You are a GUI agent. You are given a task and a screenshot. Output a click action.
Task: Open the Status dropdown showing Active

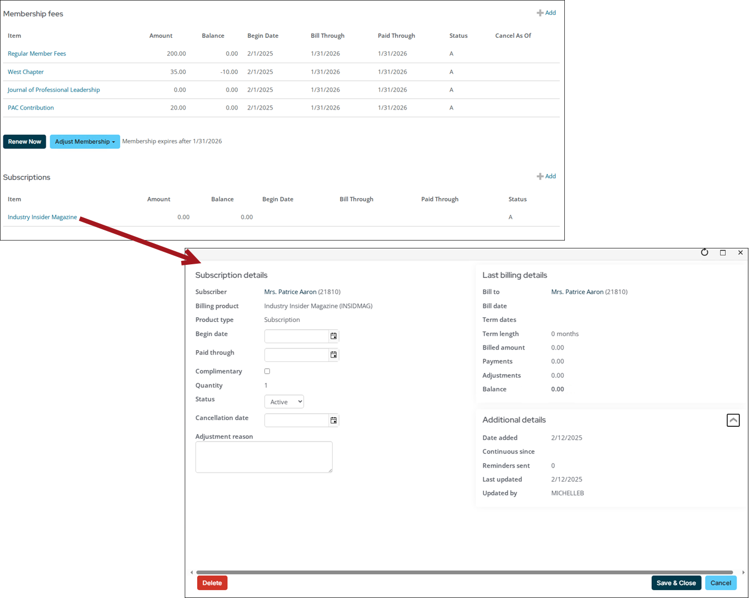click(x=284, y=401)
